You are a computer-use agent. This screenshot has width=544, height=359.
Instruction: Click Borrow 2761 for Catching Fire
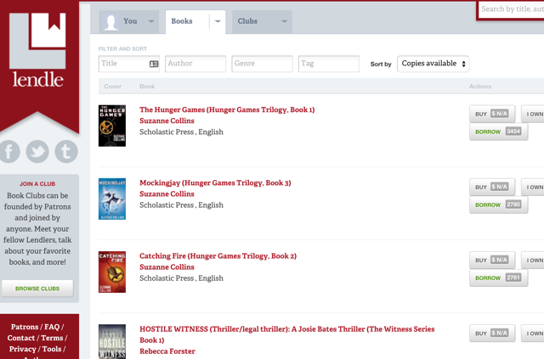pos(499,278)
